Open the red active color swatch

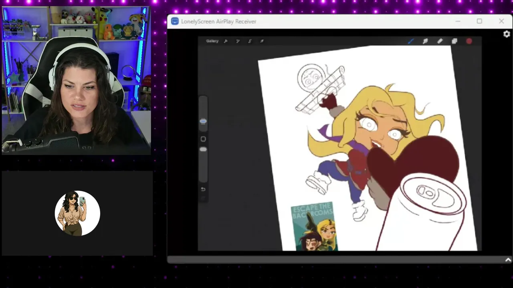point(469,41)
